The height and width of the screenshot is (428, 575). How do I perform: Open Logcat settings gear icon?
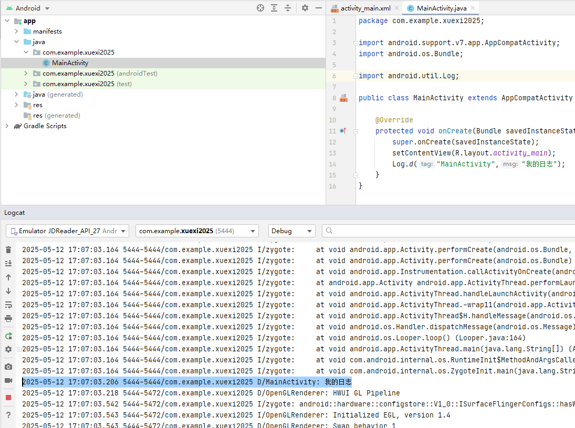coord(8,349)
